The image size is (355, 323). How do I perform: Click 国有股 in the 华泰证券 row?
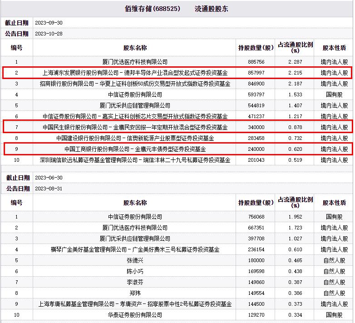coord(334,315)
